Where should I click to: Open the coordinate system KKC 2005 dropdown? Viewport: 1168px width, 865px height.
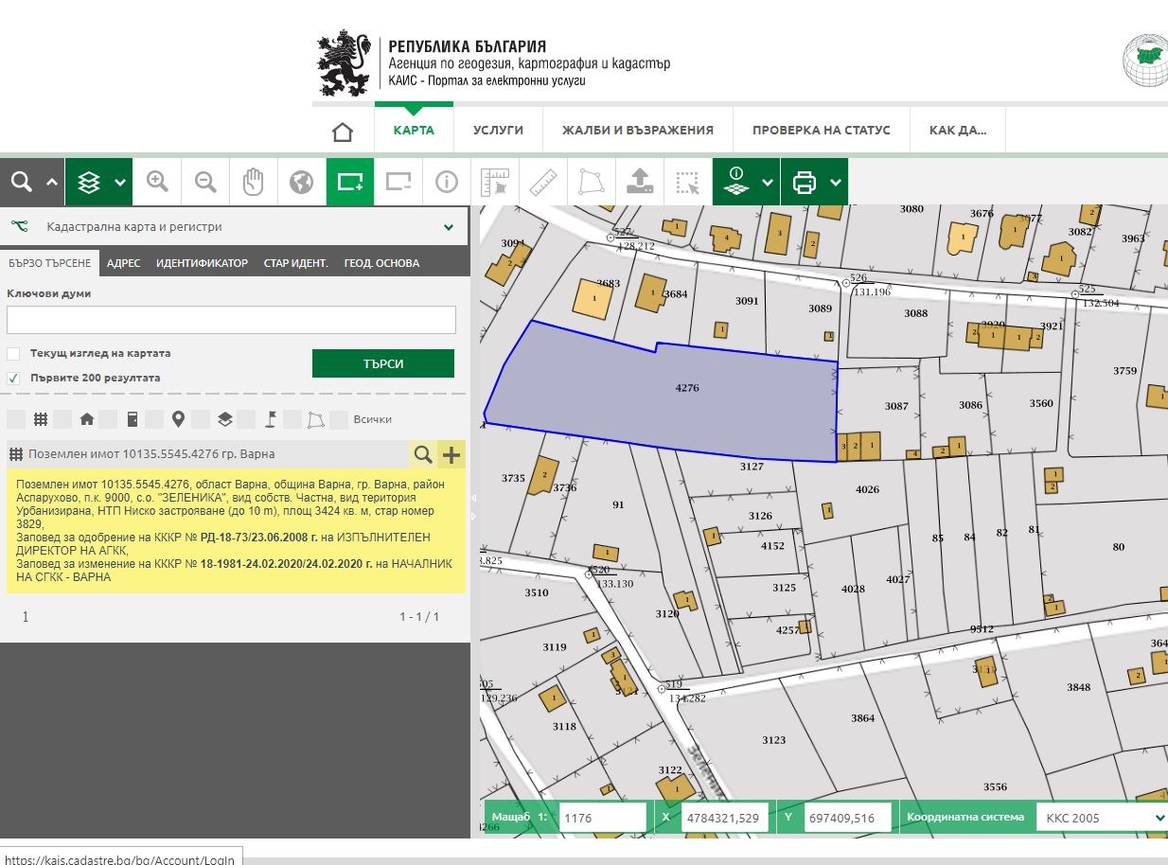[x=1101, y=818]
